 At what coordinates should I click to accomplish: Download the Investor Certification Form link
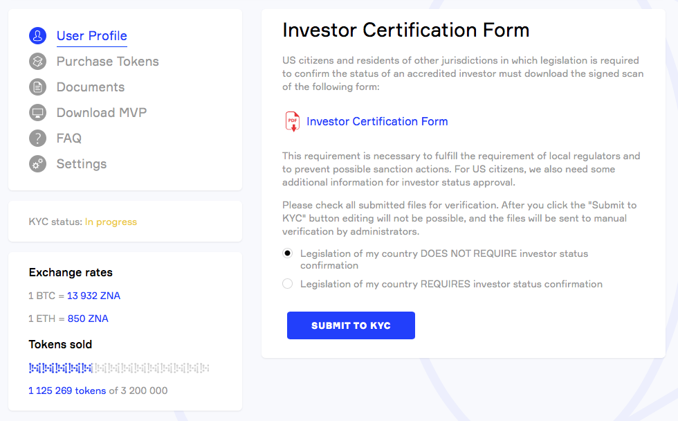click(377, 122)
